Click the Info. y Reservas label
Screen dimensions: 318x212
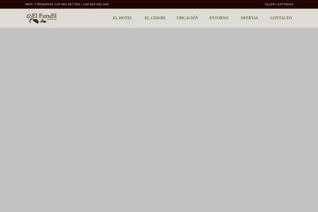[39, 4]
